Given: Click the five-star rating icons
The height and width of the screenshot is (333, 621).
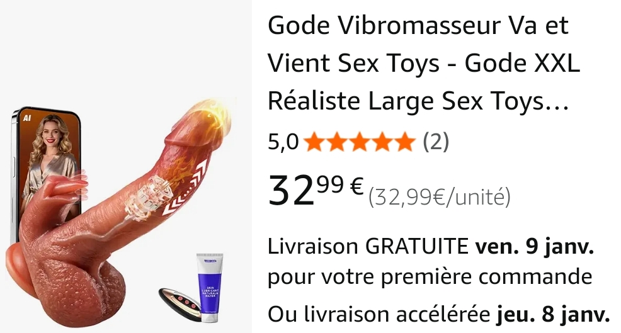Looking at the screenshot, I should (x=360, y=142).
